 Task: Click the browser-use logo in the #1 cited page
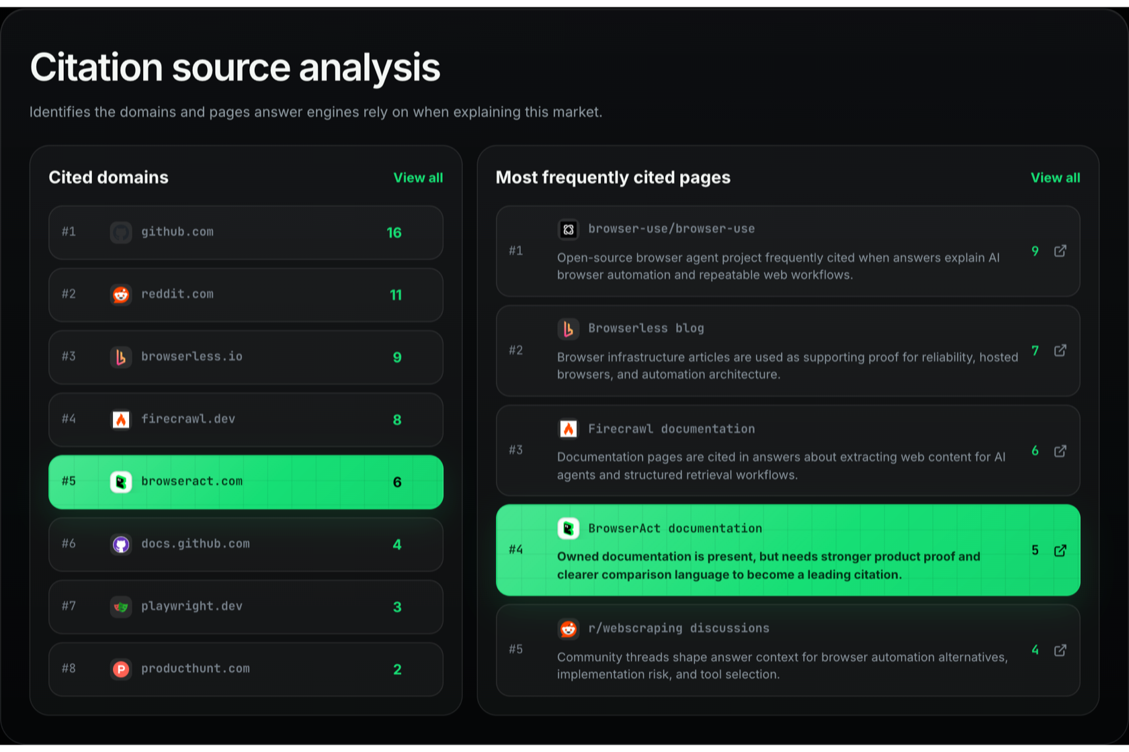pos(569,230)
